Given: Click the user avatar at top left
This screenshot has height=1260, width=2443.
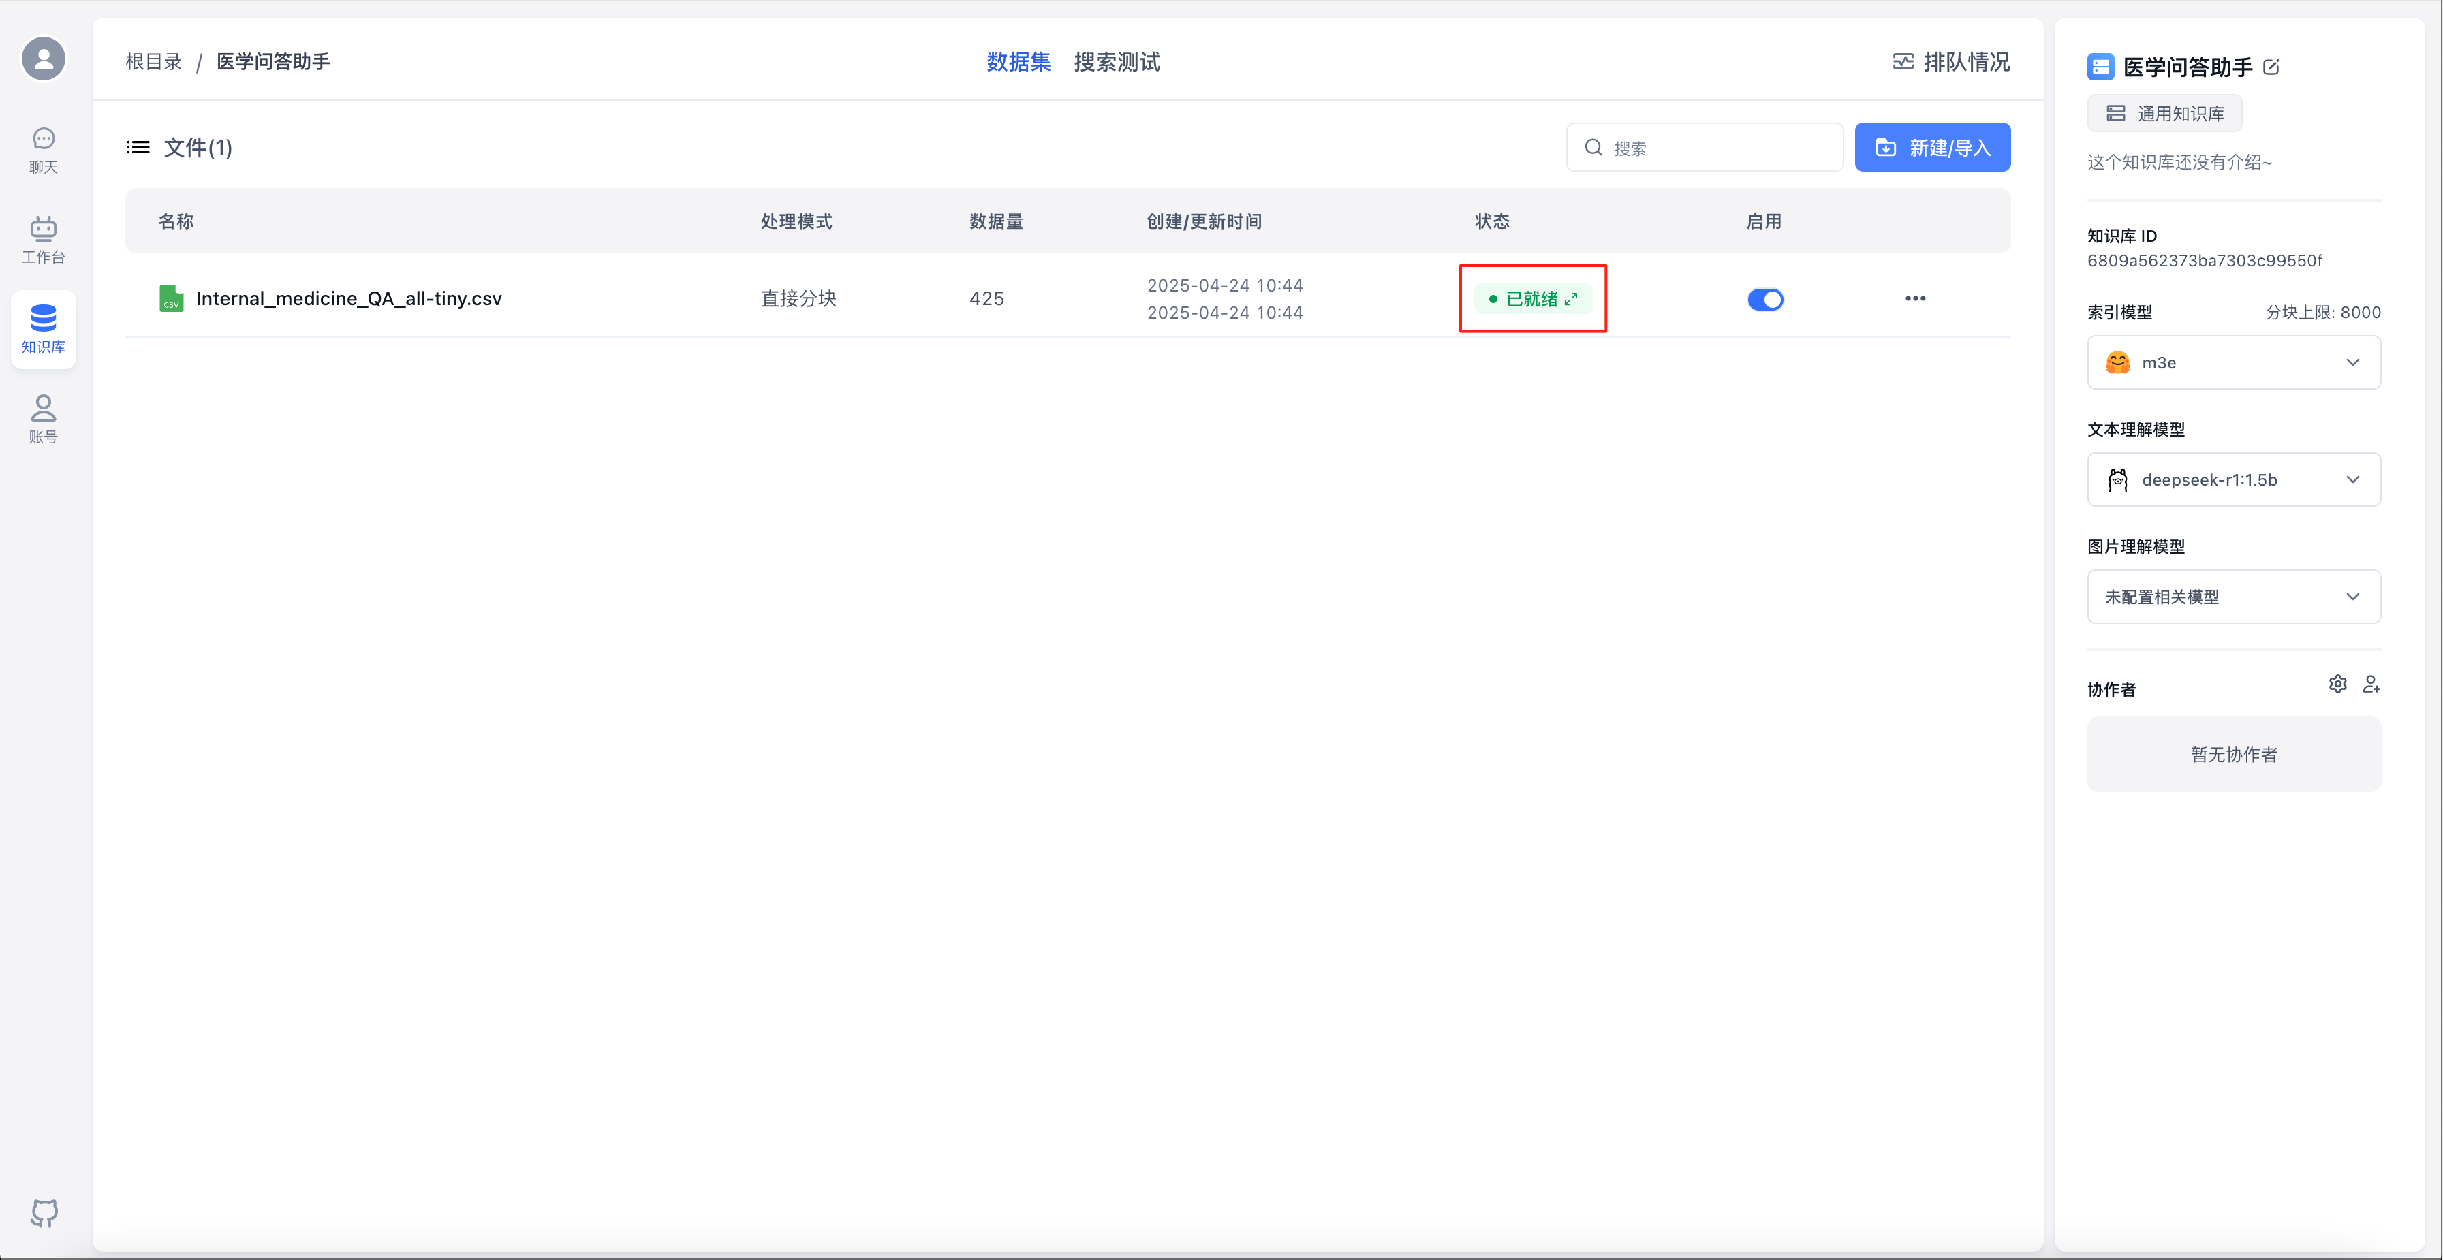Looking at the screenshot, I should [44, 59].
